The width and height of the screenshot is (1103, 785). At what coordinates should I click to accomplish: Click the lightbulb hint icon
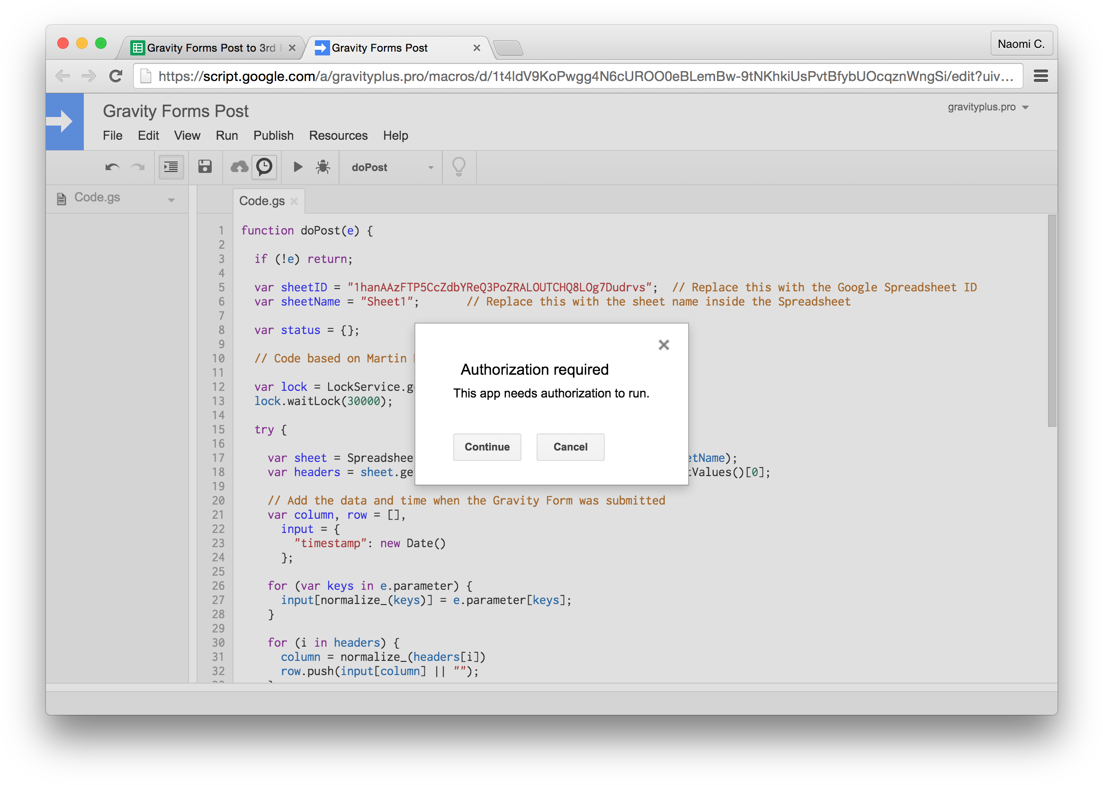pos(459,167)
